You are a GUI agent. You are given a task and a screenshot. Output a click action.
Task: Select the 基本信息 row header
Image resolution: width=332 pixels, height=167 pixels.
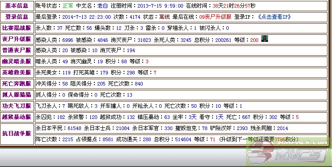pos(17,6)
